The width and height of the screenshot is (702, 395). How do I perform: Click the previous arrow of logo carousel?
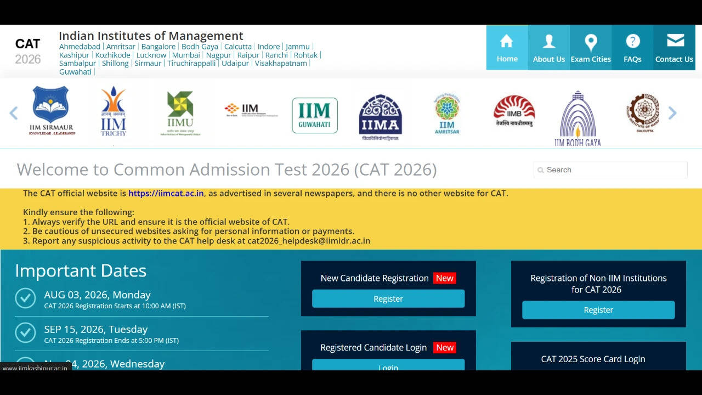(14, 113)
